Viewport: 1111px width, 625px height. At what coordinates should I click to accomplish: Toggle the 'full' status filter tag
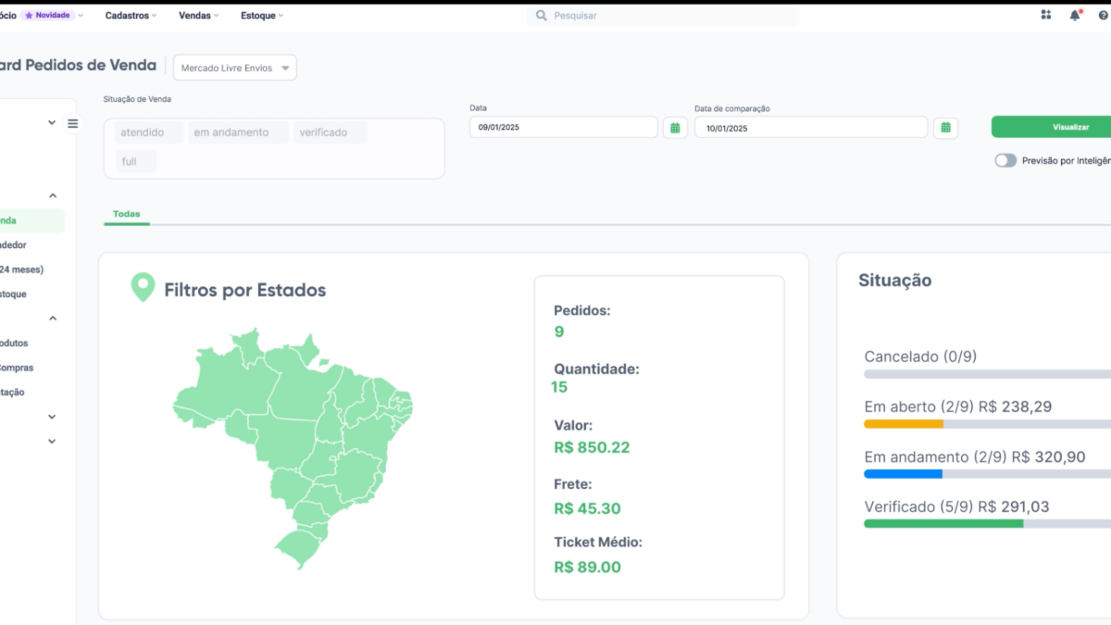[x=130, y=162]
